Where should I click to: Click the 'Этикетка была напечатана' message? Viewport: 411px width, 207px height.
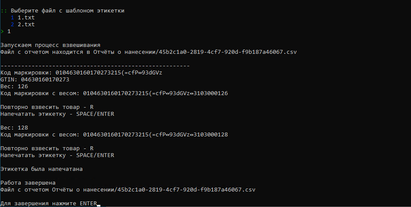41,169
